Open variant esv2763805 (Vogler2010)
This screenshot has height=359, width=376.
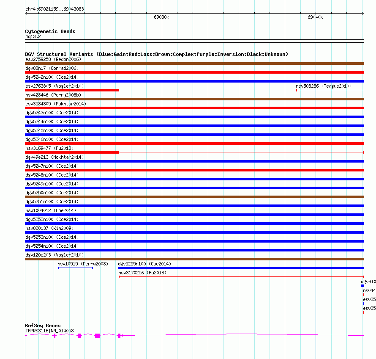54,86
